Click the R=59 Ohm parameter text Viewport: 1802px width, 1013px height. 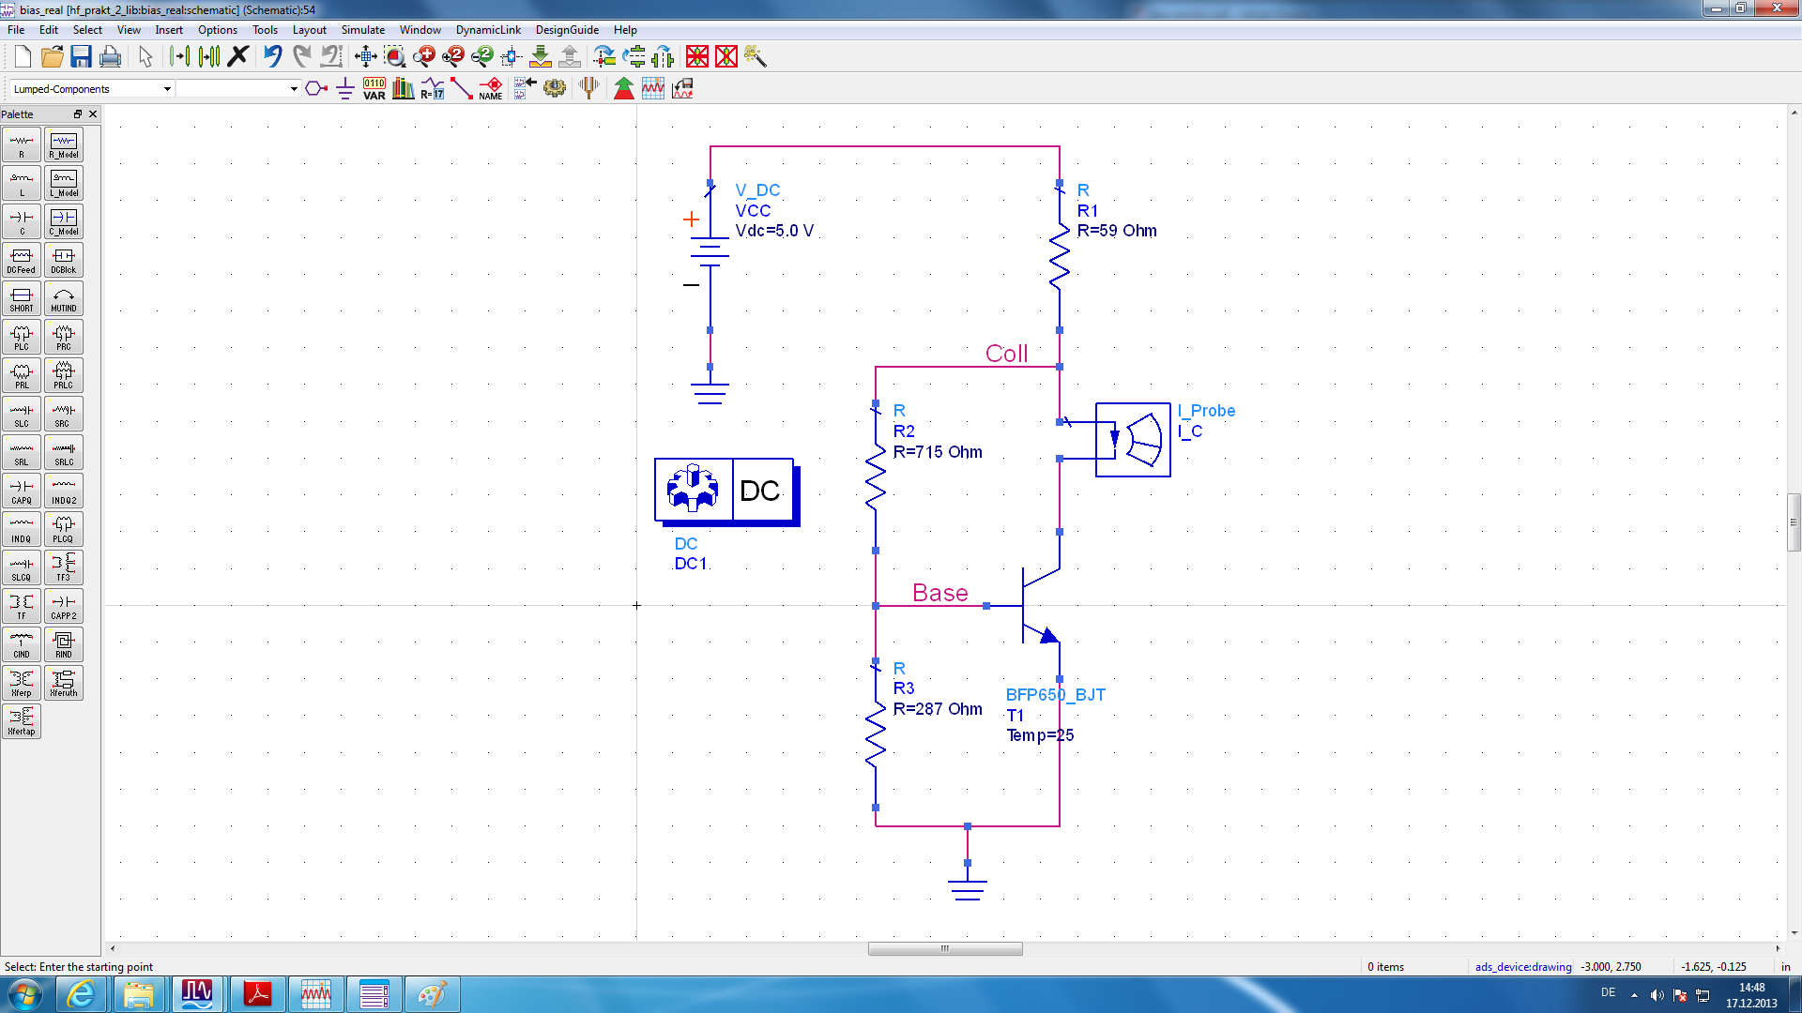pos(1117,231)
